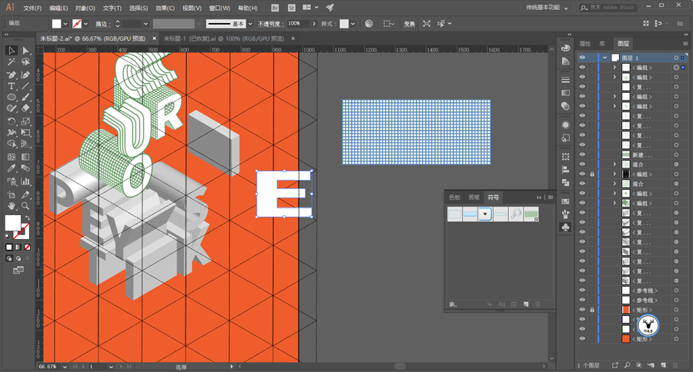Switch to the 未标题-1 document tab
This screenshot has height=372, width=693.
[223, 39]
